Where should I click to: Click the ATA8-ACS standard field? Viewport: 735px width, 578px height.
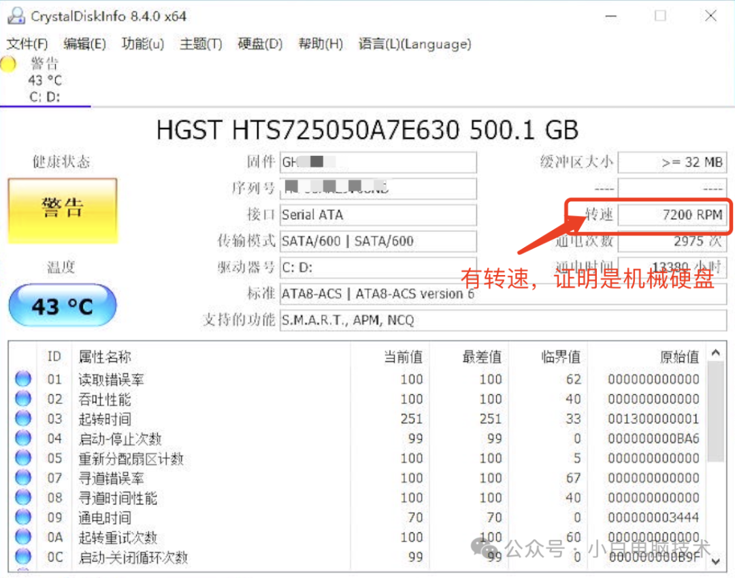click(x=504, y=294)
